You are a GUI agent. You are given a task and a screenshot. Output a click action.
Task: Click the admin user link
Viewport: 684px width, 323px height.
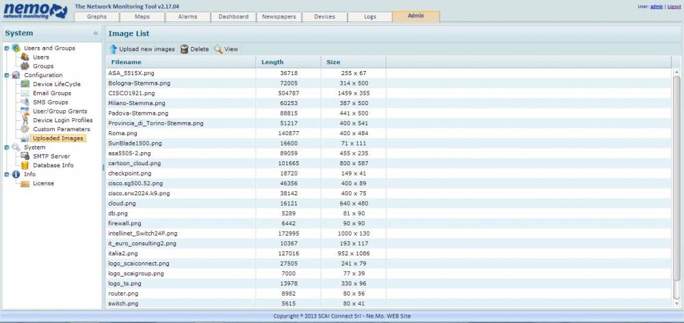point(656,7)
